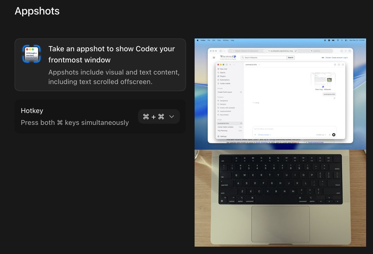Open 5.5 Low model dropdown in preview
This screenshot has width=373, height=254.
pyautogui.click(x=321, y=135)
